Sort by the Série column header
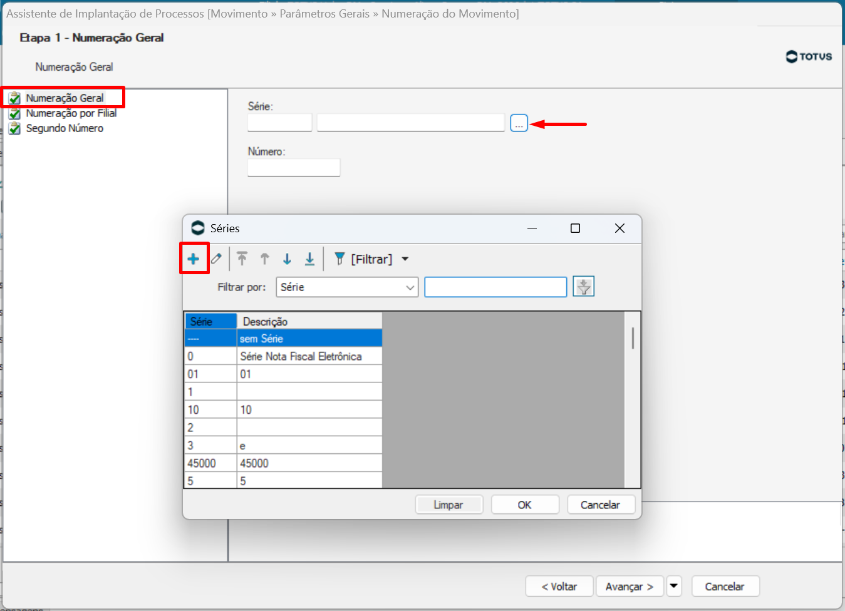 click(x=210, y=321)
